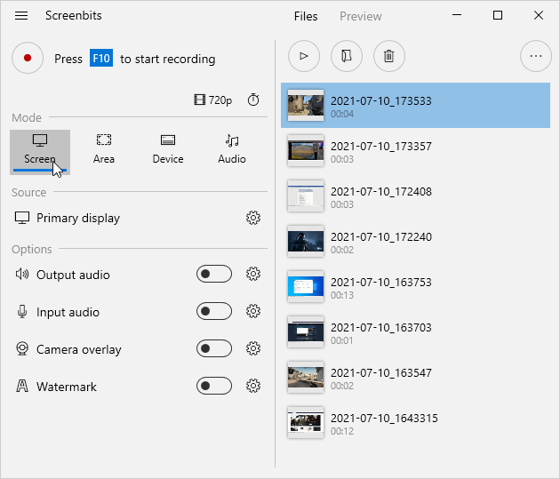Toggle Output audio switch
This screenshot has height=479, width=560.
214,274
